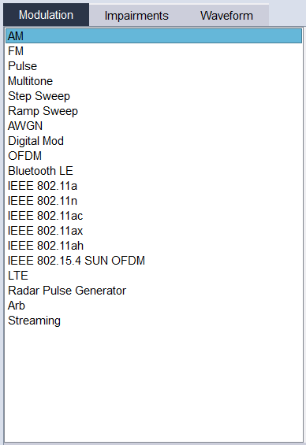This screenshot has height=445, width=306.
Task: Choose Digital Mod in the list
Action: 154,141
